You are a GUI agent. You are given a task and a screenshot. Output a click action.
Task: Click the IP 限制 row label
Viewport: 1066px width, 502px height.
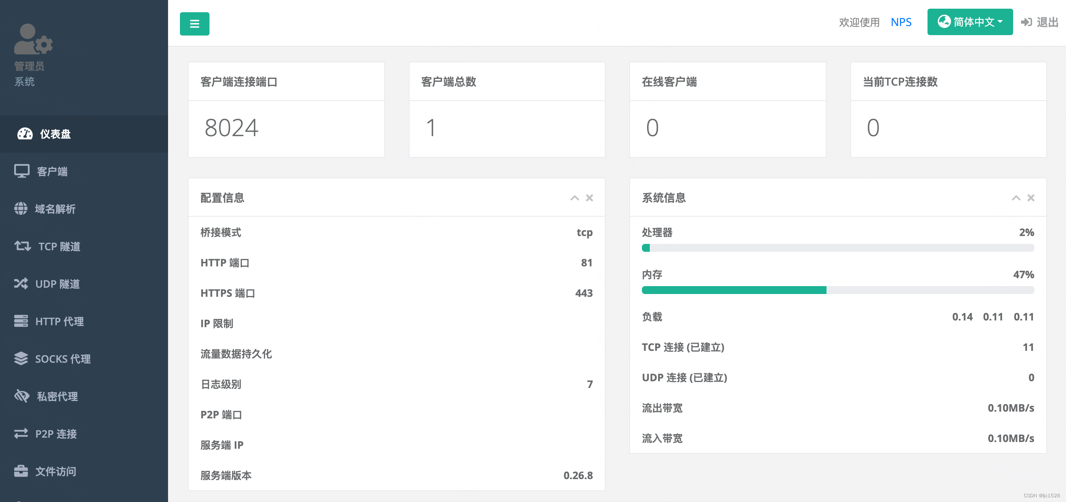[x=217, y=323]
